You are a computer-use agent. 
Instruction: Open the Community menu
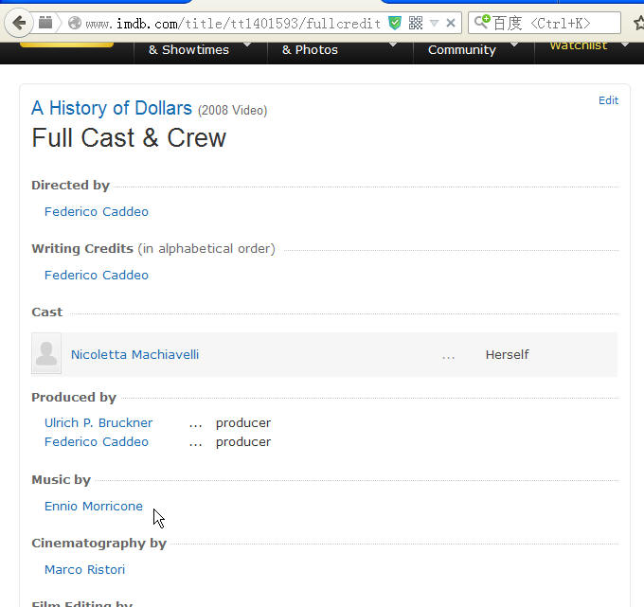click(x=461, y=49)
